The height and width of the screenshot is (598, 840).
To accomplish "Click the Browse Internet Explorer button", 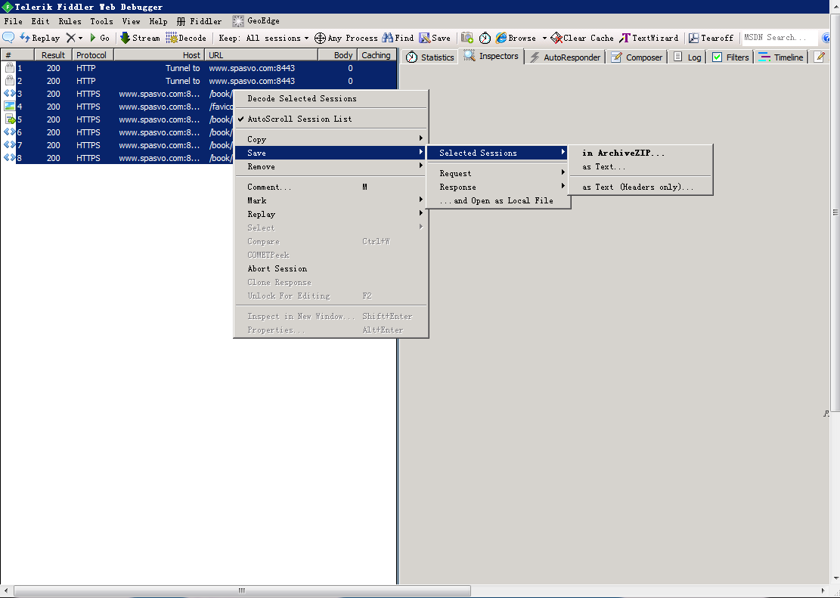I will click(516, 38).
